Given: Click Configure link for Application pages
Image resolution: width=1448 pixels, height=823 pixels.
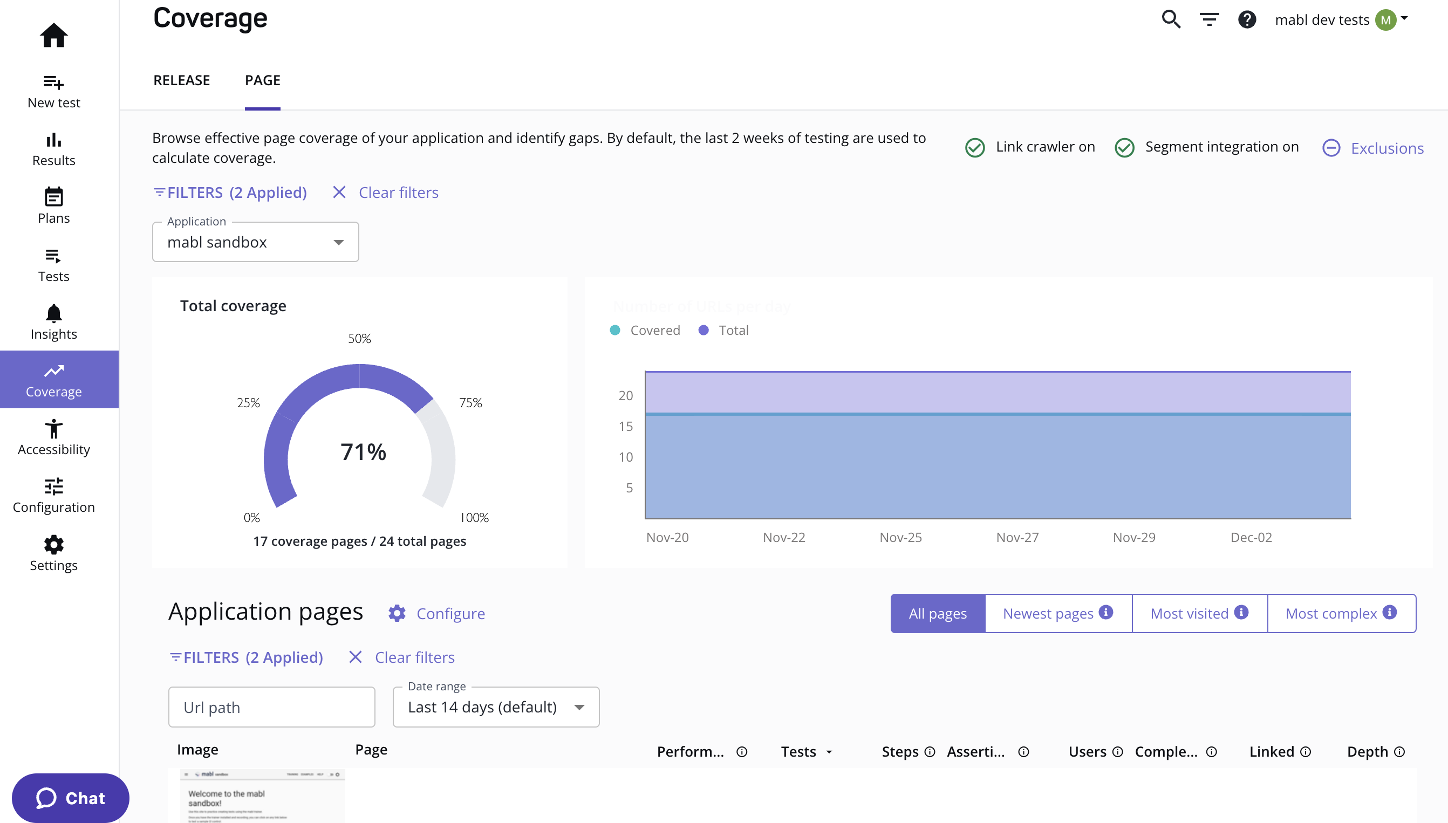Looking at the screenshot, I should coord(450,614).
